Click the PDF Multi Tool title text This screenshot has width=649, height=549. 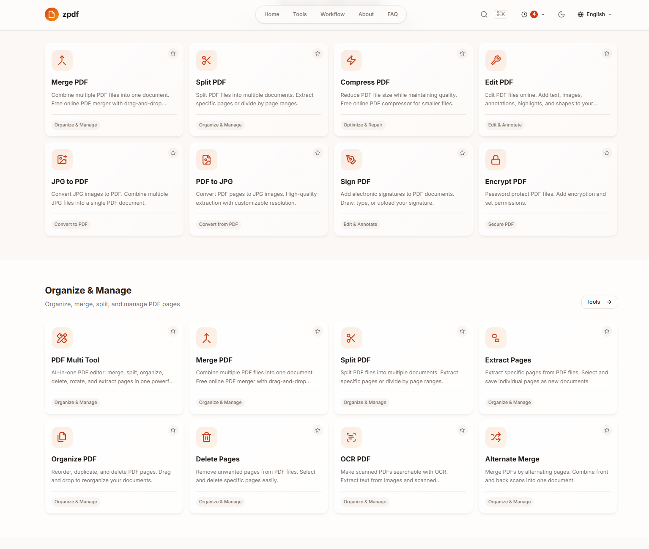75,360
